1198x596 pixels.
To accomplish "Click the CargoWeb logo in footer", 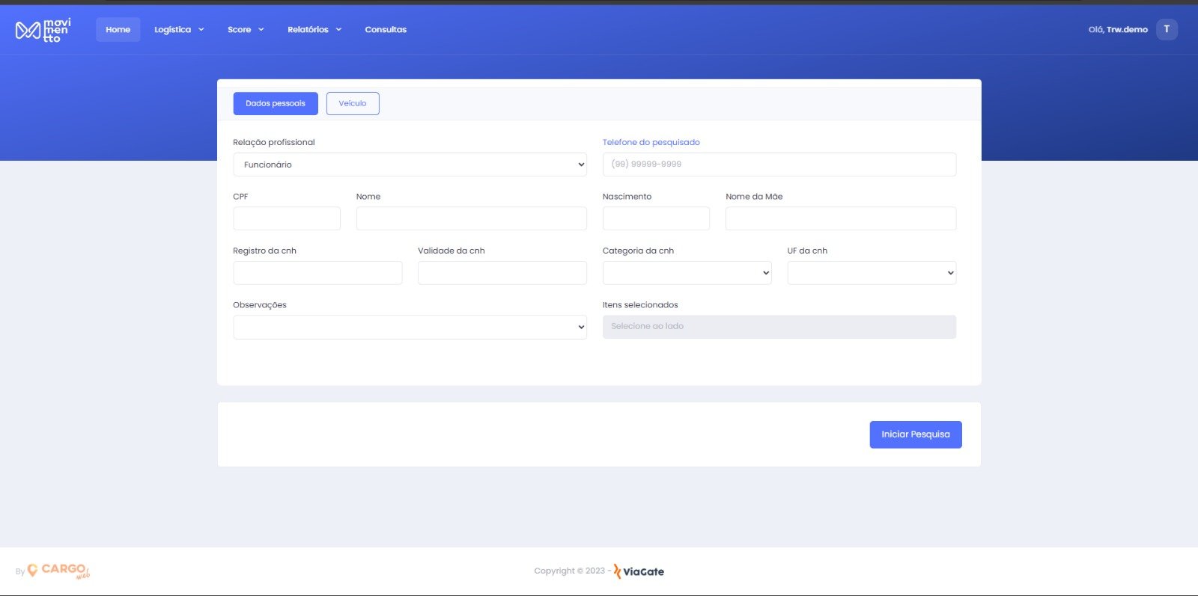I will point(58,571).
